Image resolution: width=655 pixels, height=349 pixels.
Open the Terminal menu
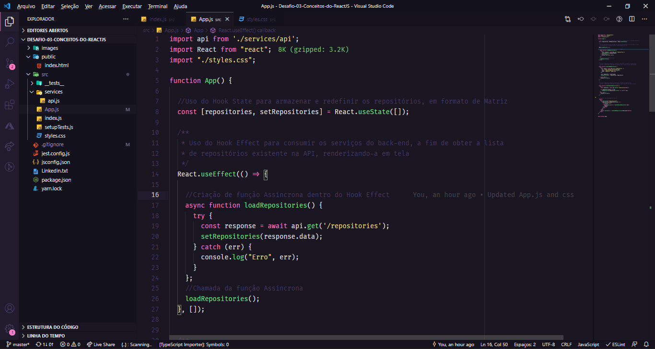(158, 6)
